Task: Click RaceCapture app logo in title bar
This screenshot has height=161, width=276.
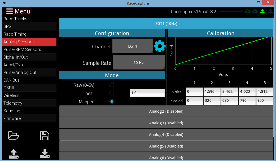Action: pos(5,3)
